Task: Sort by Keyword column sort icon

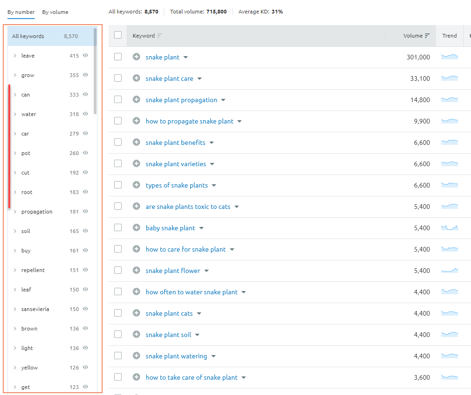Action: point(160,36)
